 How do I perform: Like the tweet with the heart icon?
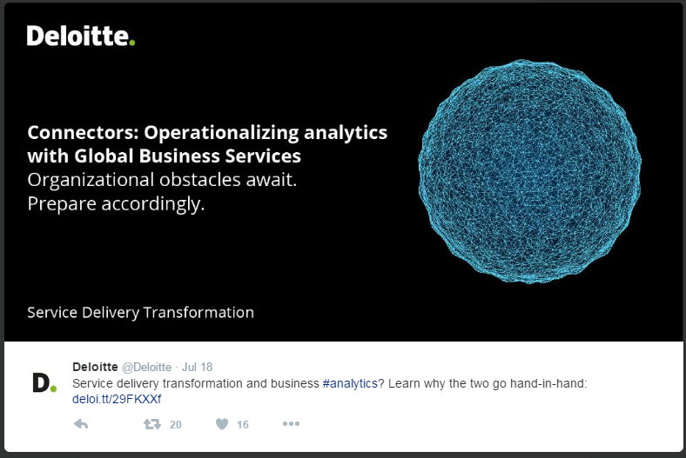coord(222,424)
